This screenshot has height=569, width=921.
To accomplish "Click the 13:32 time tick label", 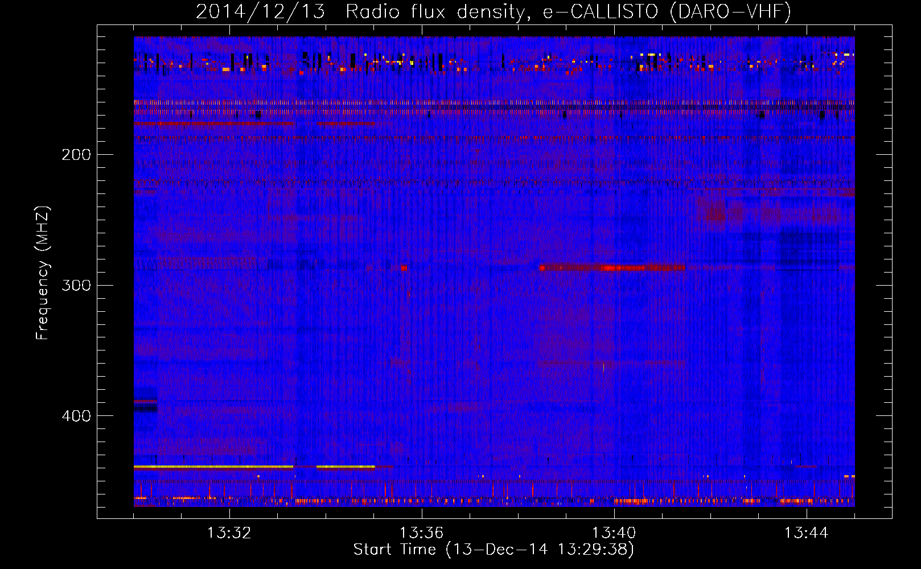I will point(229,533).
